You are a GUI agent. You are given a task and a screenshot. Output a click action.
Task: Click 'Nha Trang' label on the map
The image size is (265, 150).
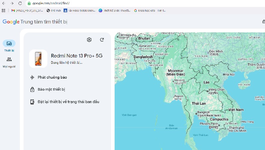point(248,122)
